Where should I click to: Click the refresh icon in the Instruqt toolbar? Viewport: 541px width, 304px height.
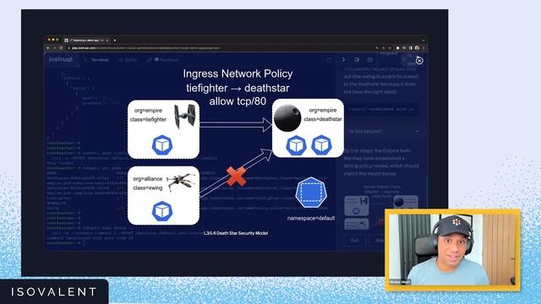328,60
